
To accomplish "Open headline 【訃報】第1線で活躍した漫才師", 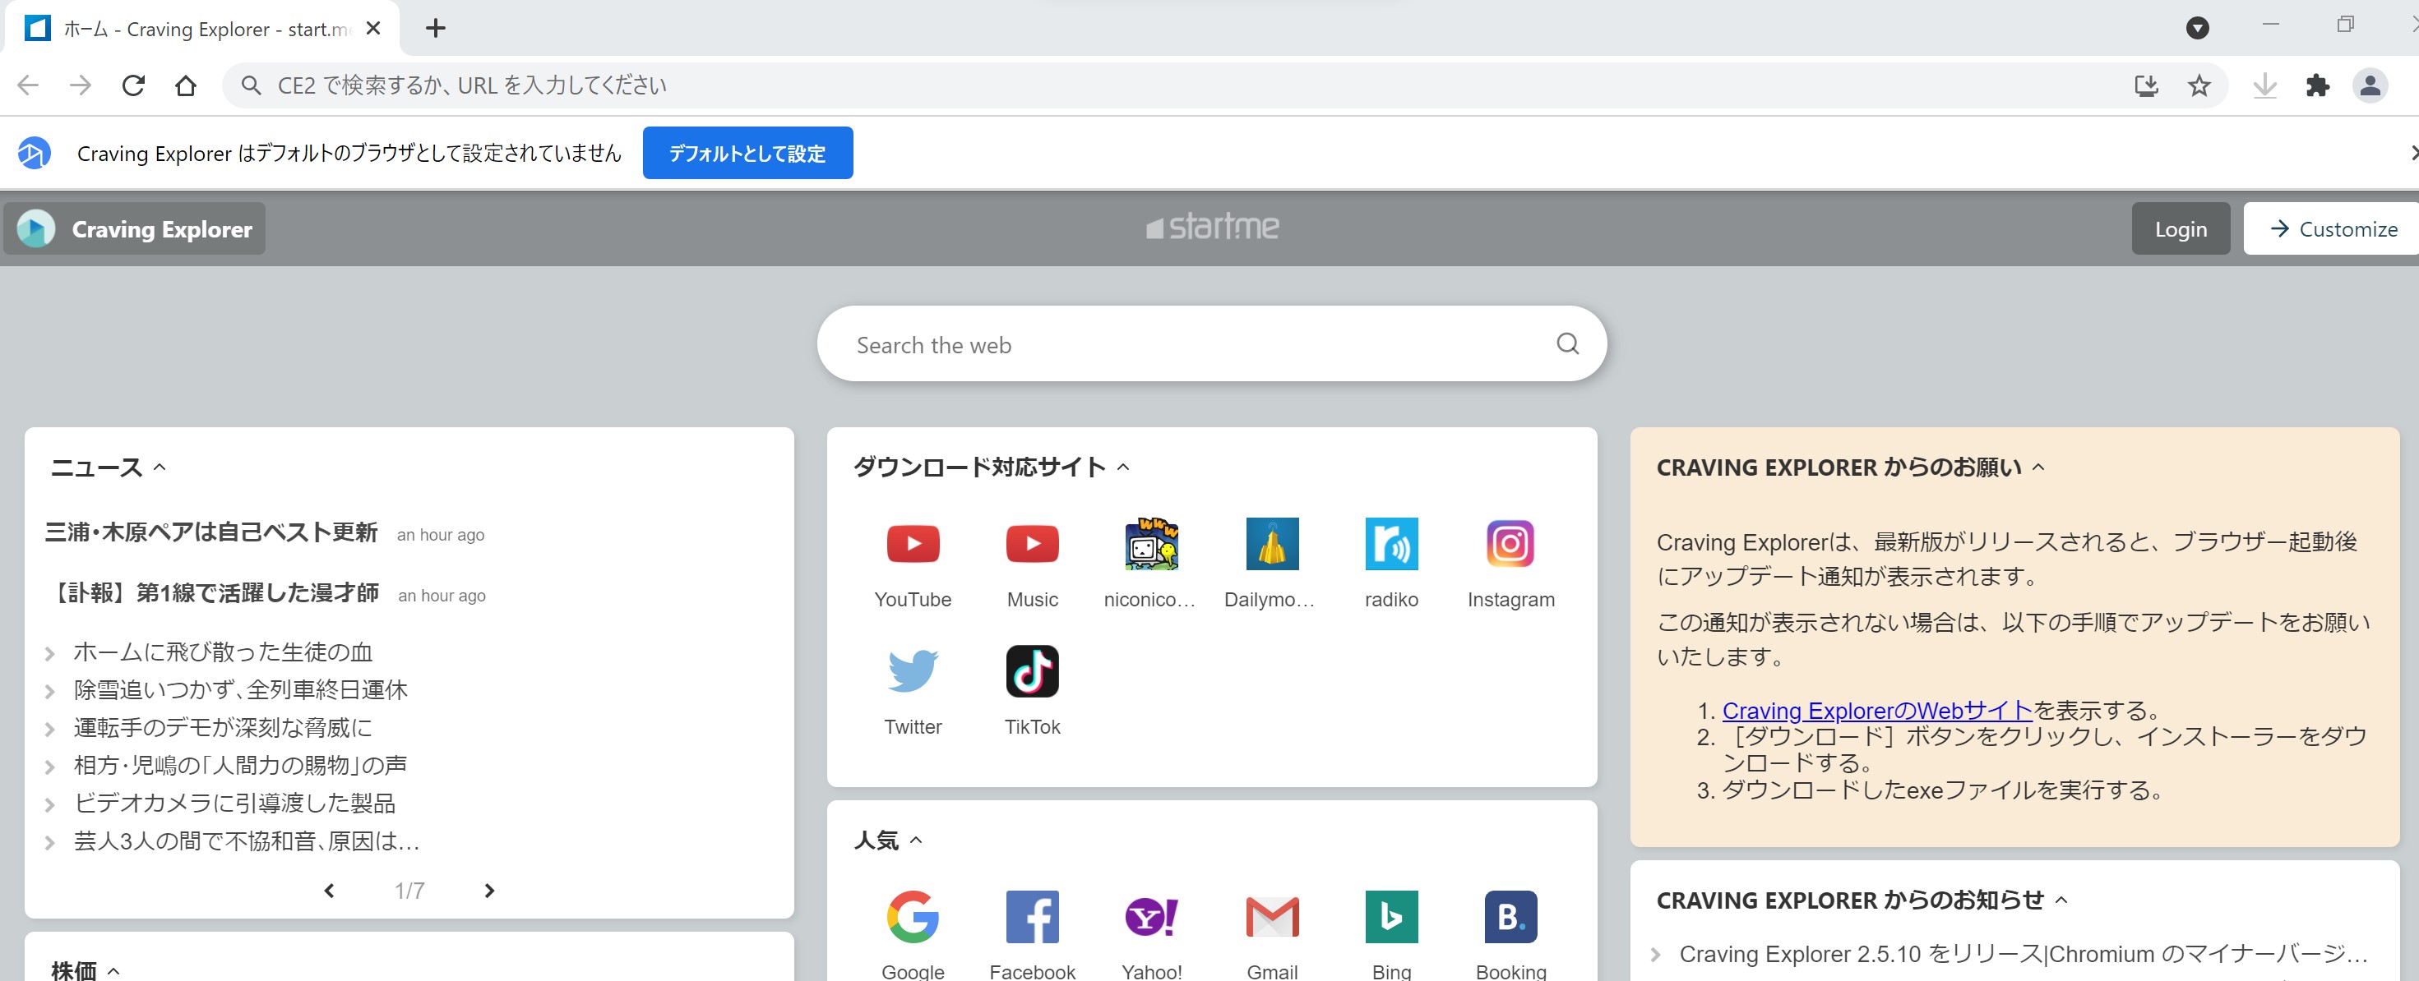I will (x=212, y=593).
